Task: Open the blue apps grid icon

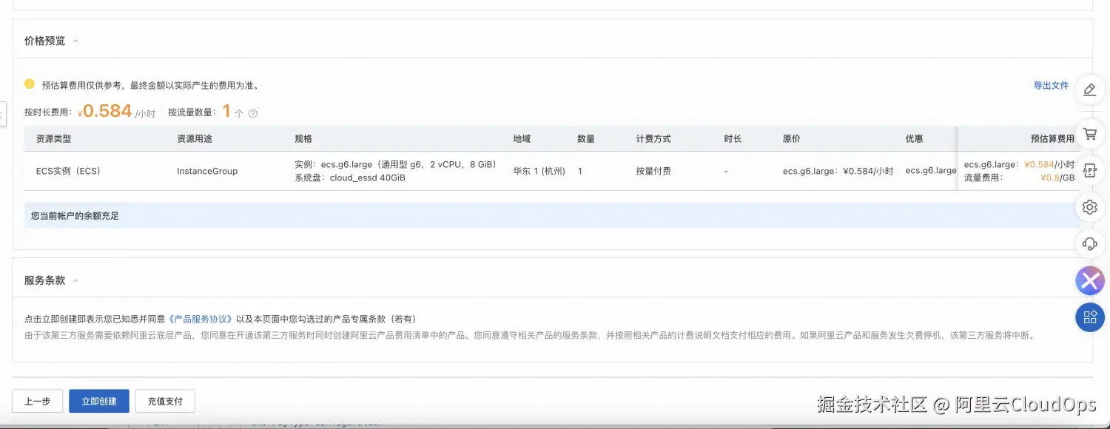Action: click(x=1089, y=317)
